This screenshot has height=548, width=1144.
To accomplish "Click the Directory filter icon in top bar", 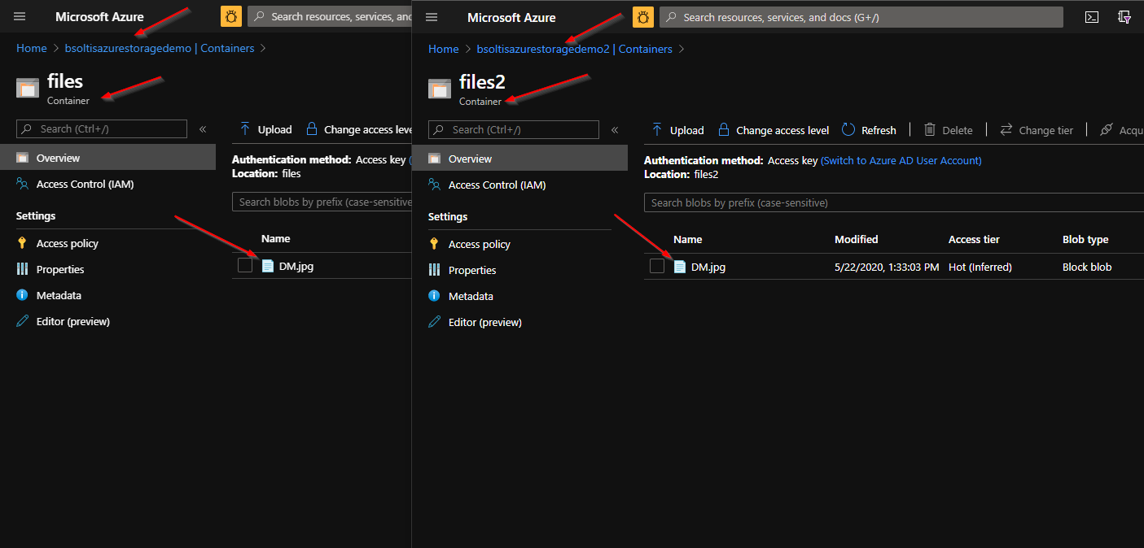I will [1124, 17].
